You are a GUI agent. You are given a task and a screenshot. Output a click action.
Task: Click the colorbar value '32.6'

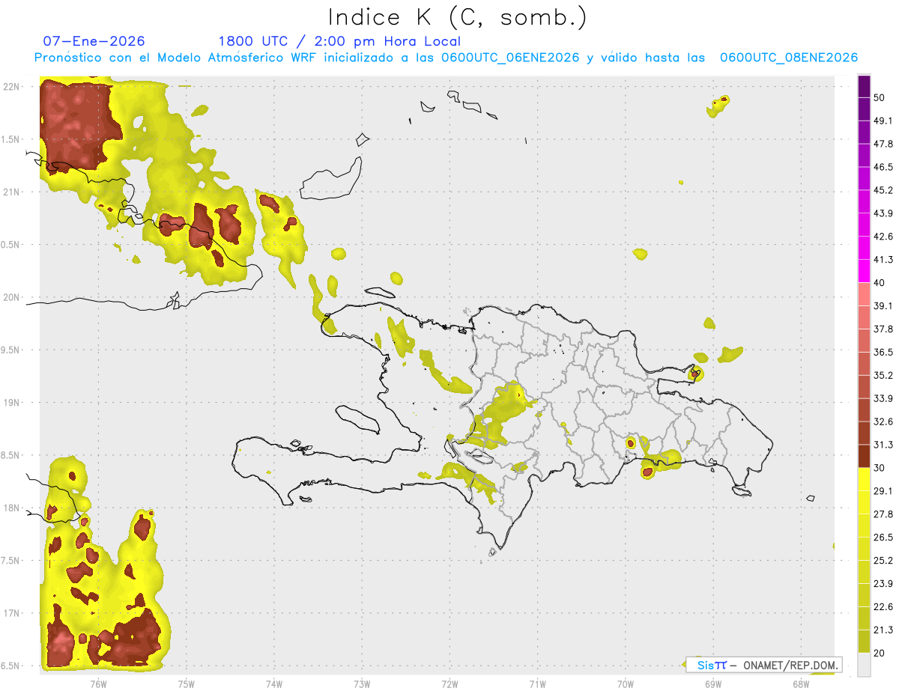(883, 421)
